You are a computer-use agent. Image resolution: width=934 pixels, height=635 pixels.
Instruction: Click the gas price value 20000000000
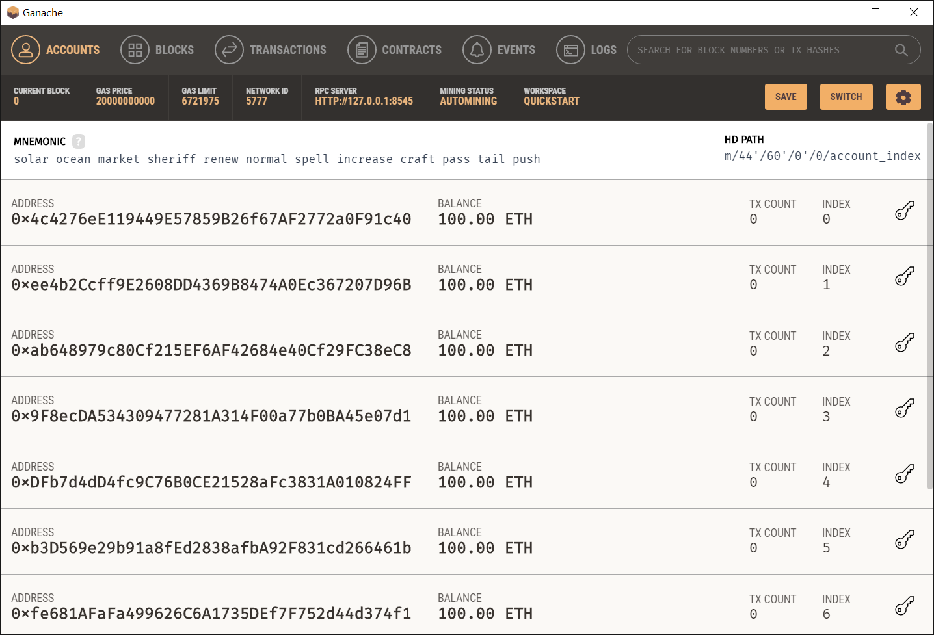(126, 101)
